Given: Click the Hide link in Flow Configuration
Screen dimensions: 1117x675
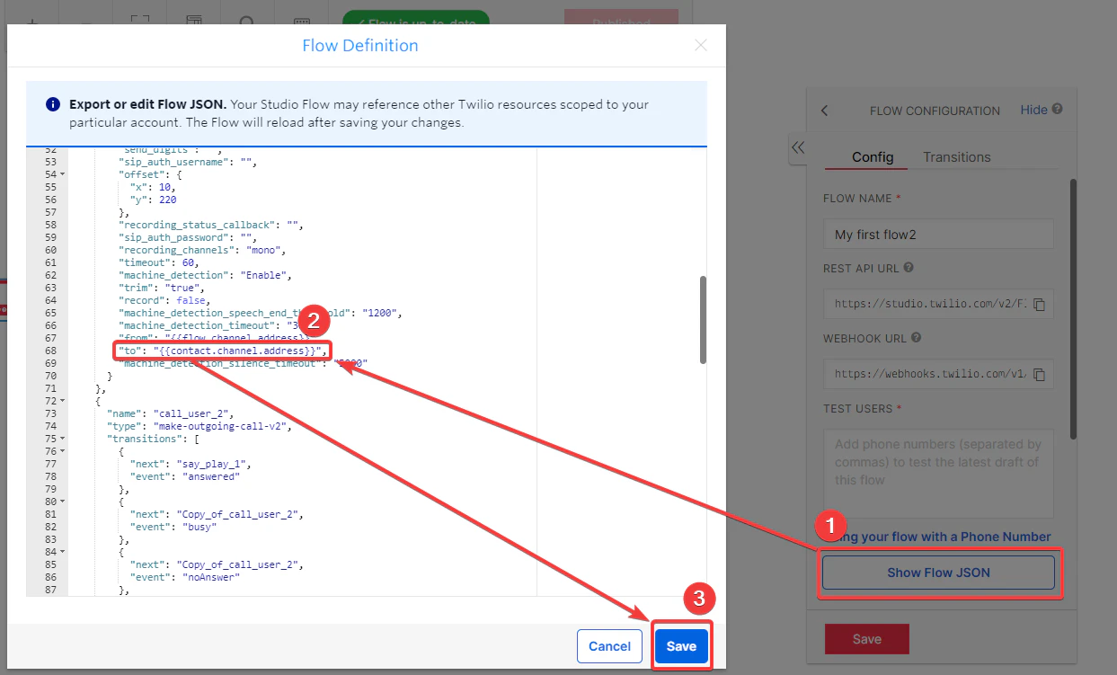Looking at the screenshot, I should [x=1033, y=110].
